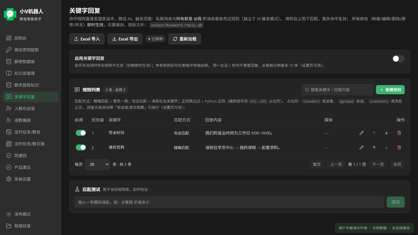Screen dimensions: 418x235
Task: Click the user-minus icon for 退群播报
Action: coord(9,120)
